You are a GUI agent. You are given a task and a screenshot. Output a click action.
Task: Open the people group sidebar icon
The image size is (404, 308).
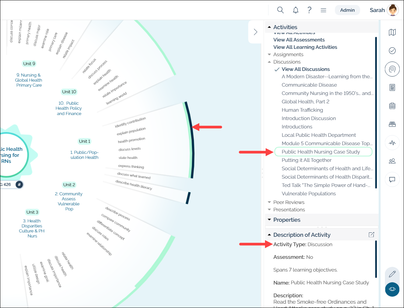(392, 161)
